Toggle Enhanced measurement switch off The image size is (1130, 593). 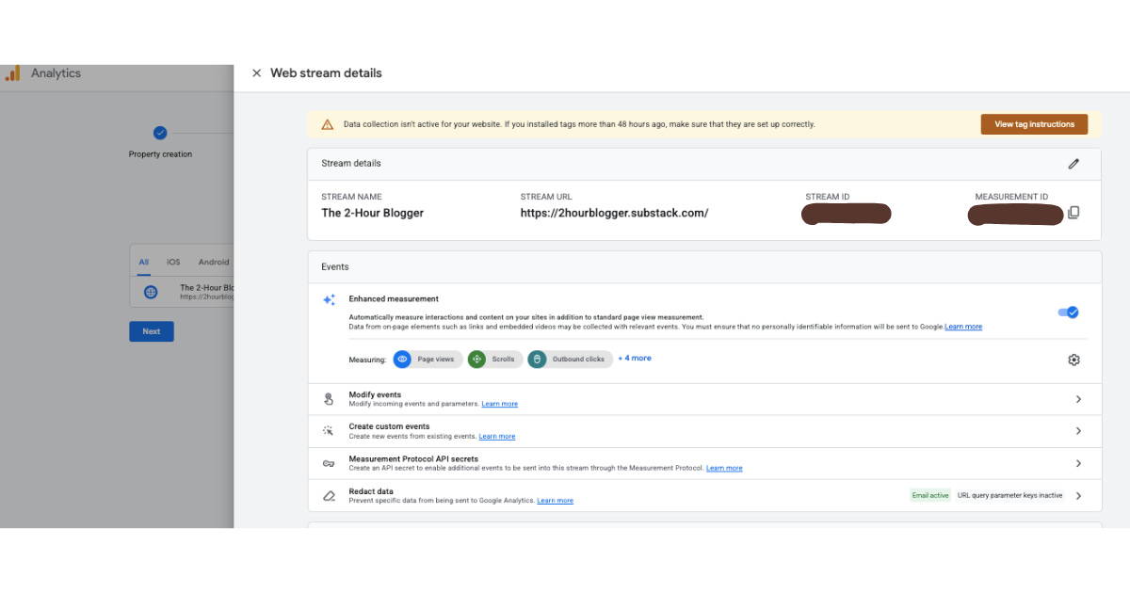click(x=1068, y=313)
